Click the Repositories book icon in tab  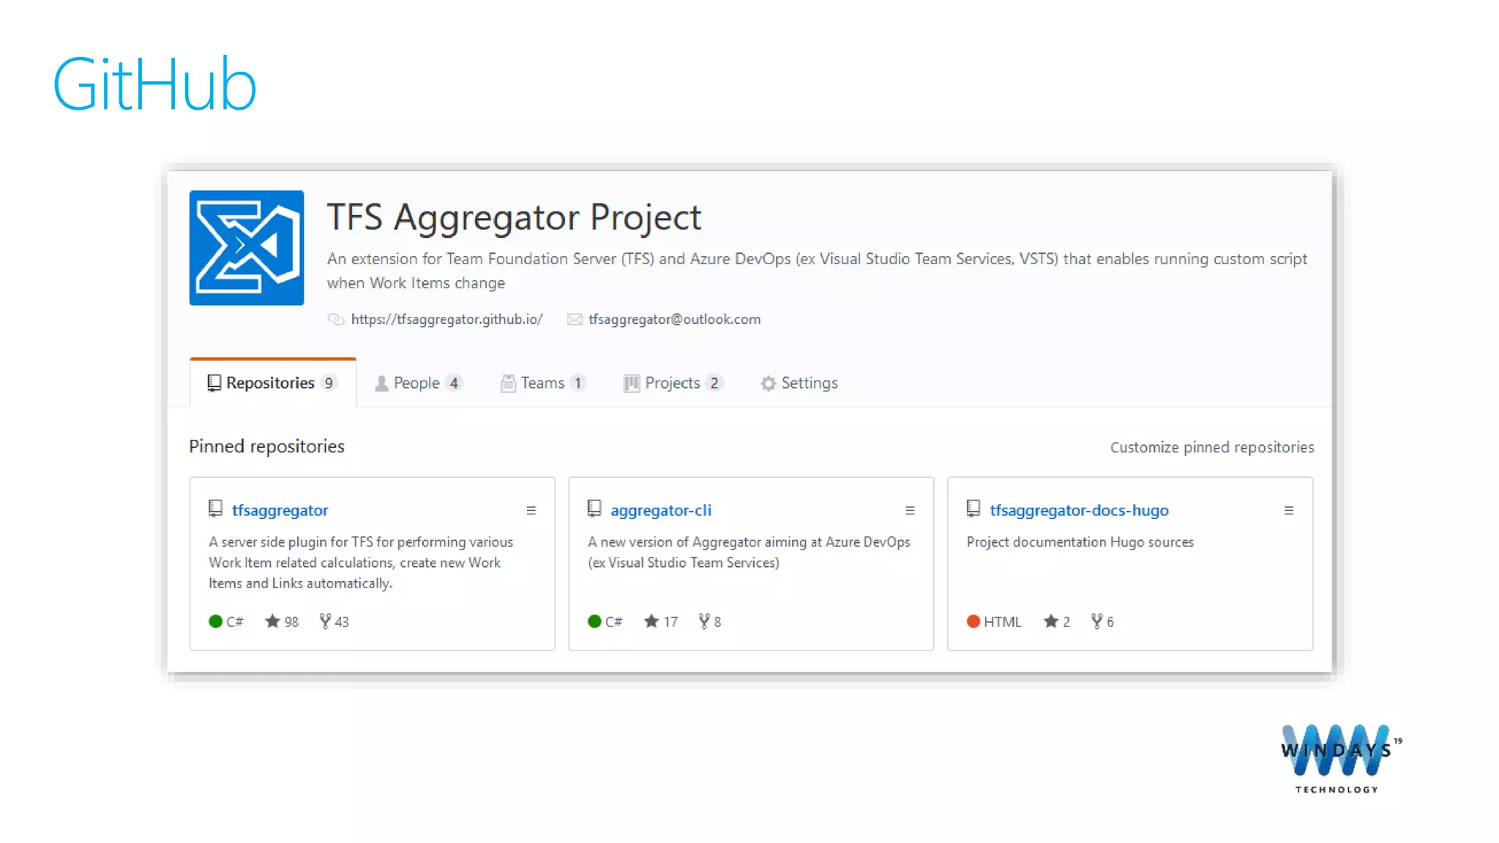point(214,383)
